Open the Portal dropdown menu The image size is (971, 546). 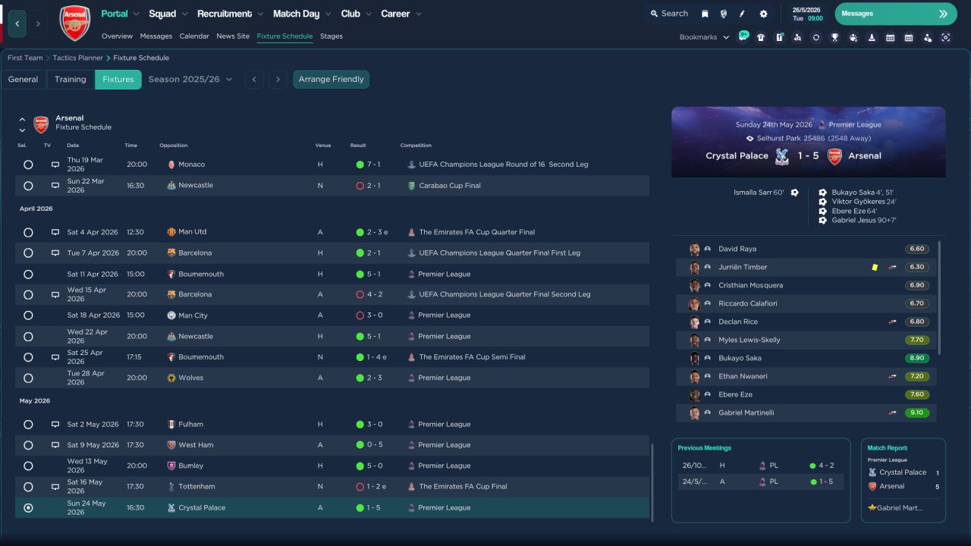tap(120, 14)
